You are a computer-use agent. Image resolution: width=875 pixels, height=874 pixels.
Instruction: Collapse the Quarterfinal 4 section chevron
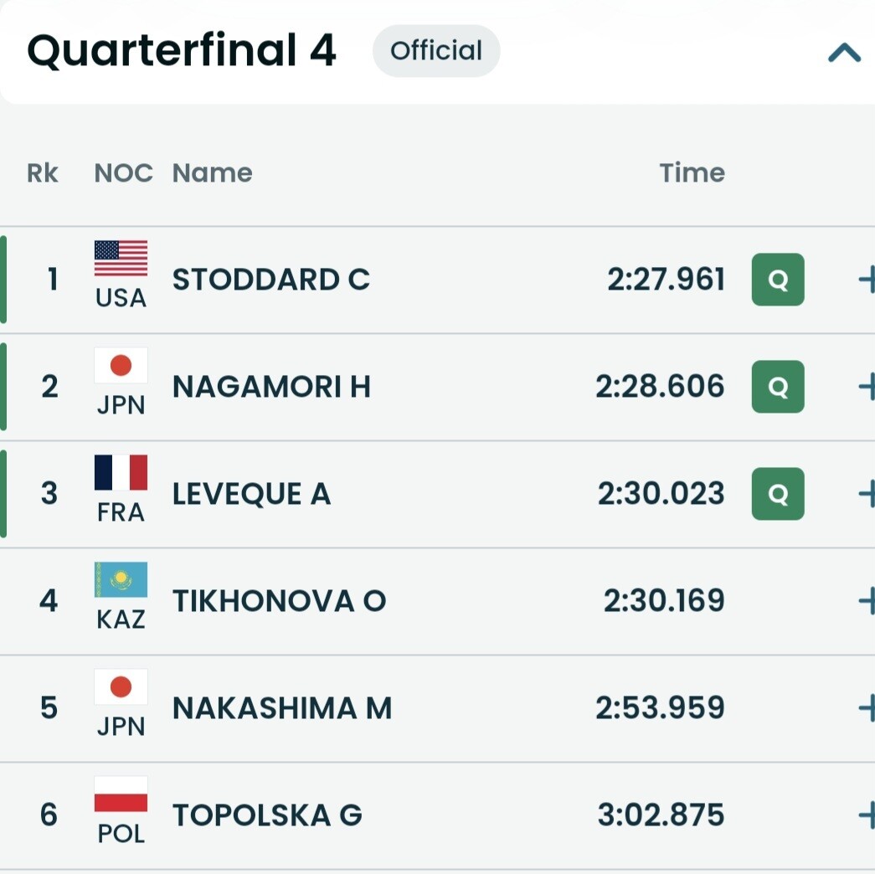coord(844,53)
